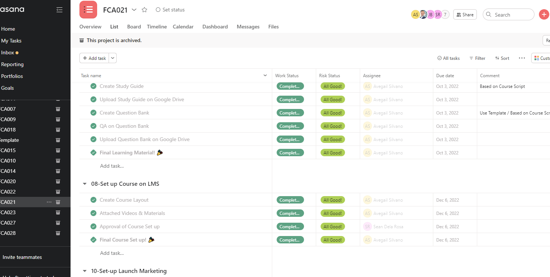Open the three-dot more actions toolbar menu
550x277 pixels.
pyautogui.click(x=522, y=58)
